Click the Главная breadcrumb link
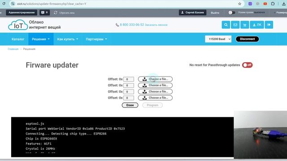Viewport: 287px width, 161px height. (x=13, y=49)
